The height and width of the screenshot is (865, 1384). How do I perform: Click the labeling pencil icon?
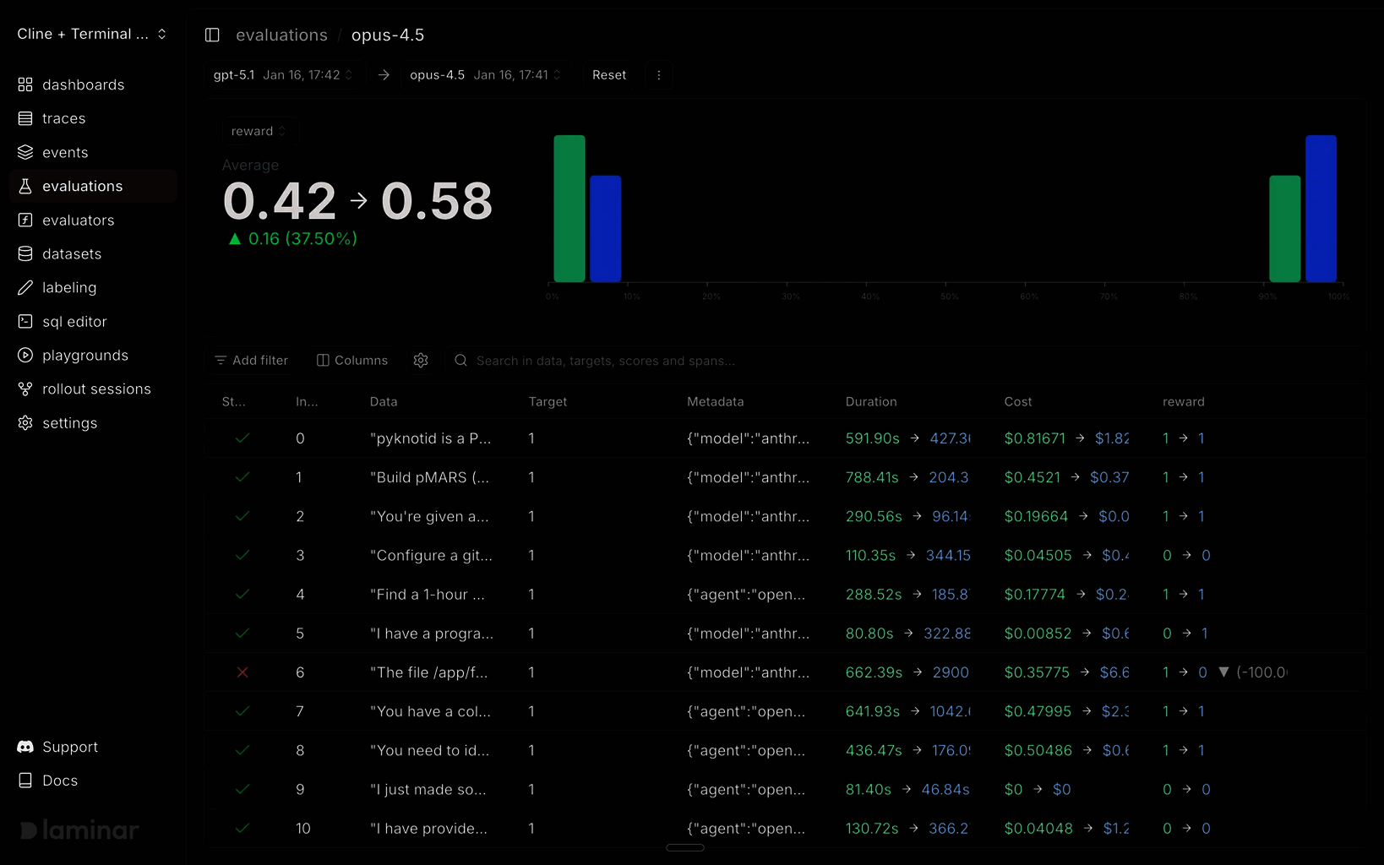[25, 287]
